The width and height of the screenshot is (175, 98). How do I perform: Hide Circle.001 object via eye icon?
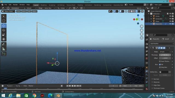[170, 19]
